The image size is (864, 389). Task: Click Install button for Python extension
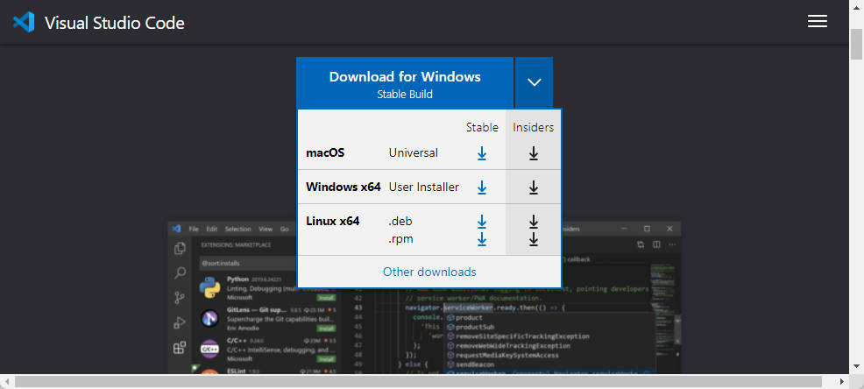tap(326, 298)
